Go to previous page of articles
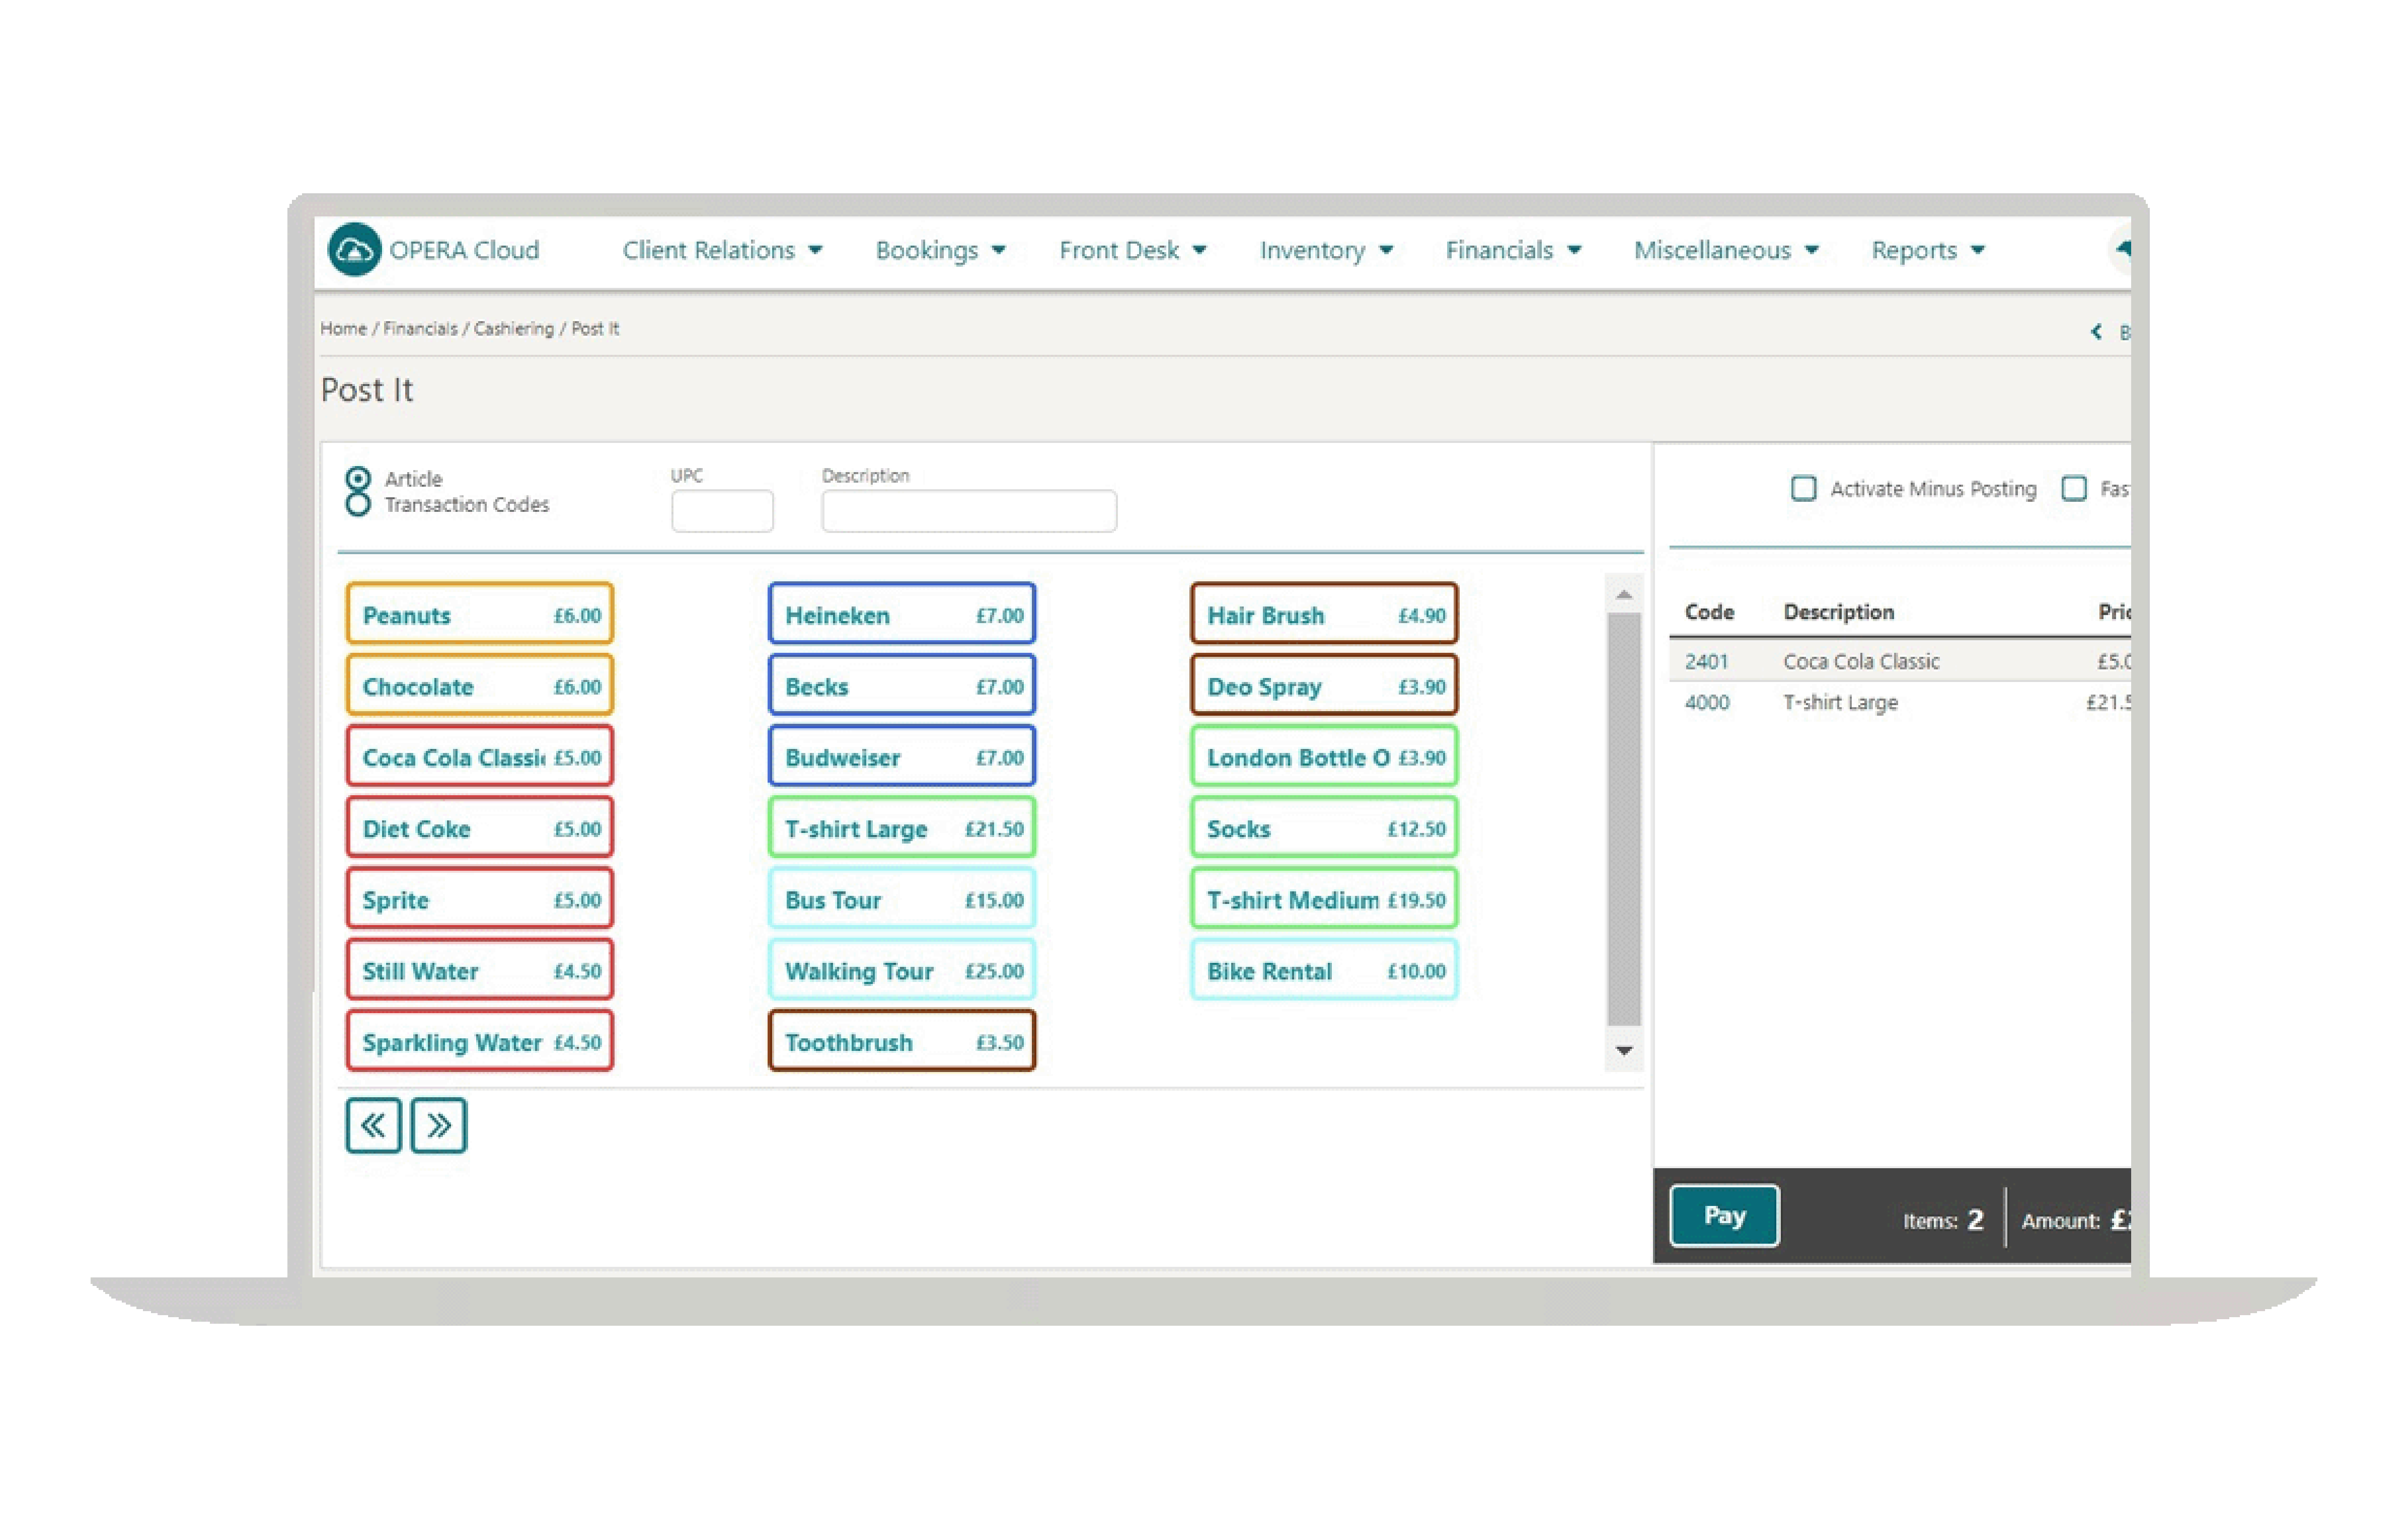2408x1519 pixels. pyautogui.click(x=373, y=1126)
